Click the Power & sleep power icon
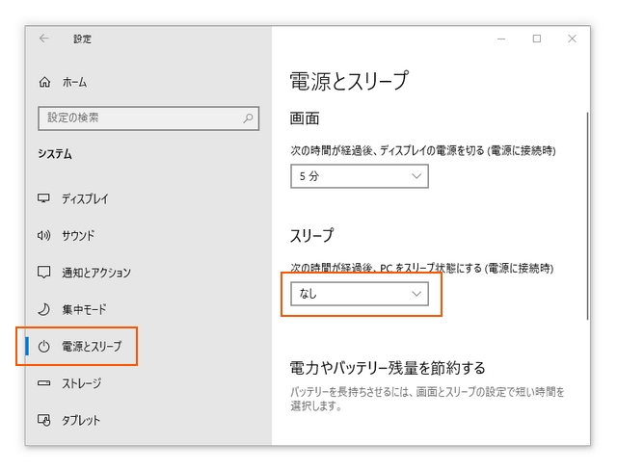This screenshot has height=470, width=617. pos(43,347)
